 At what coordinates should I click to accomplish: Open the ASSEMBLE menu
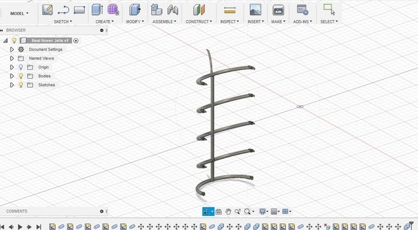coord(164,22)
